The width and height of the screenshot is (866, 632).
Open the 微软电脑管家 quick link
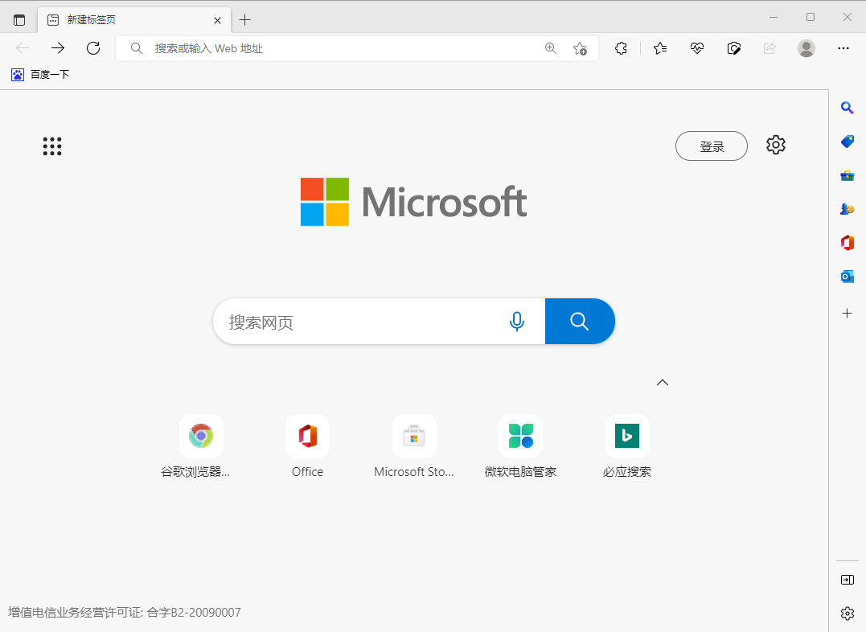coord(521,446)
